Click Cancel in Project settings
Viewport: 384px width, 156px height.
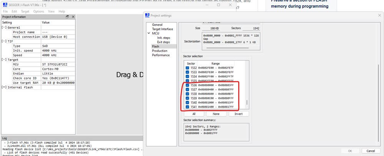point(371,151)
